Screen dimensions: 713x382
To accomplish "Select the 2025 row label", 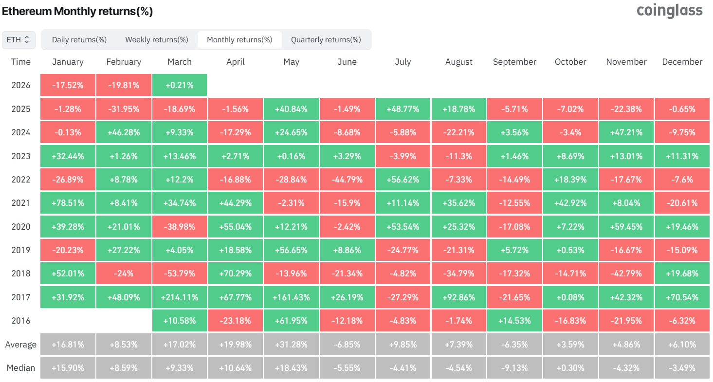I will click(20, 109).
